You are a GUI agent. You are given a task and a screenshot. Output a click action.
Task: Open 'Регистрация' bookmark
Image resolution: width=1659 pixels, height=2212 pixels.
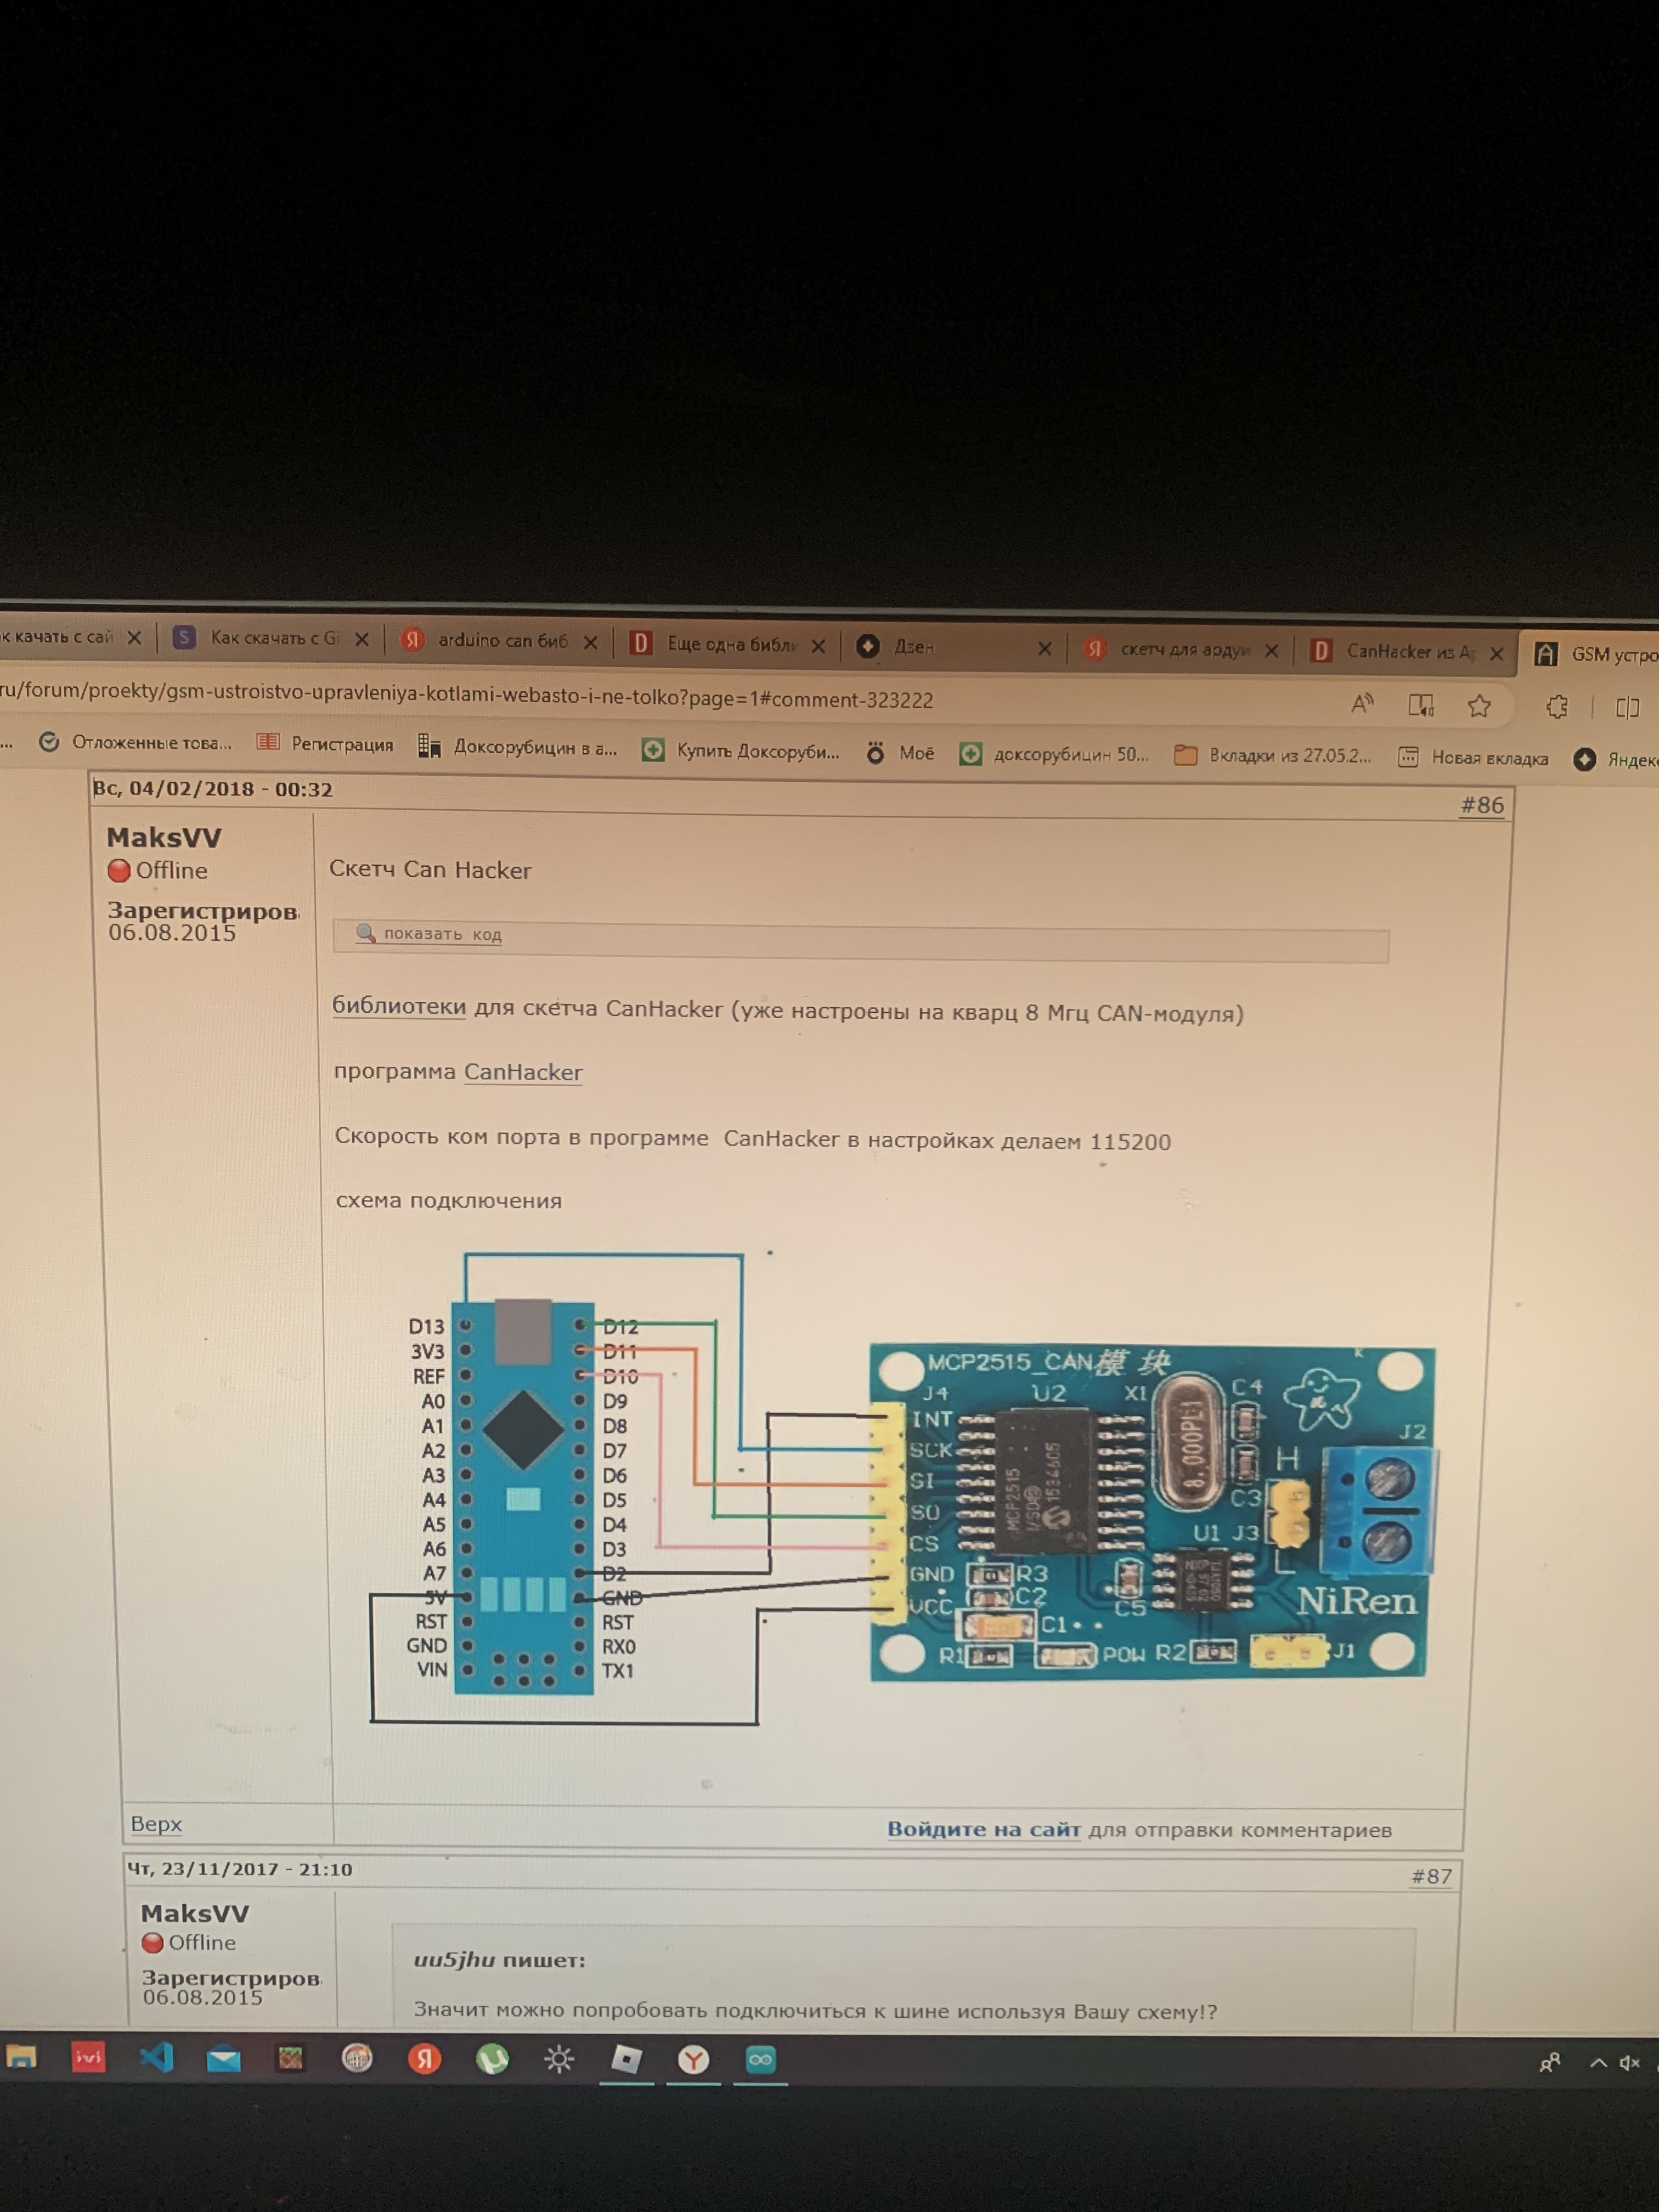tap(325, 744)
